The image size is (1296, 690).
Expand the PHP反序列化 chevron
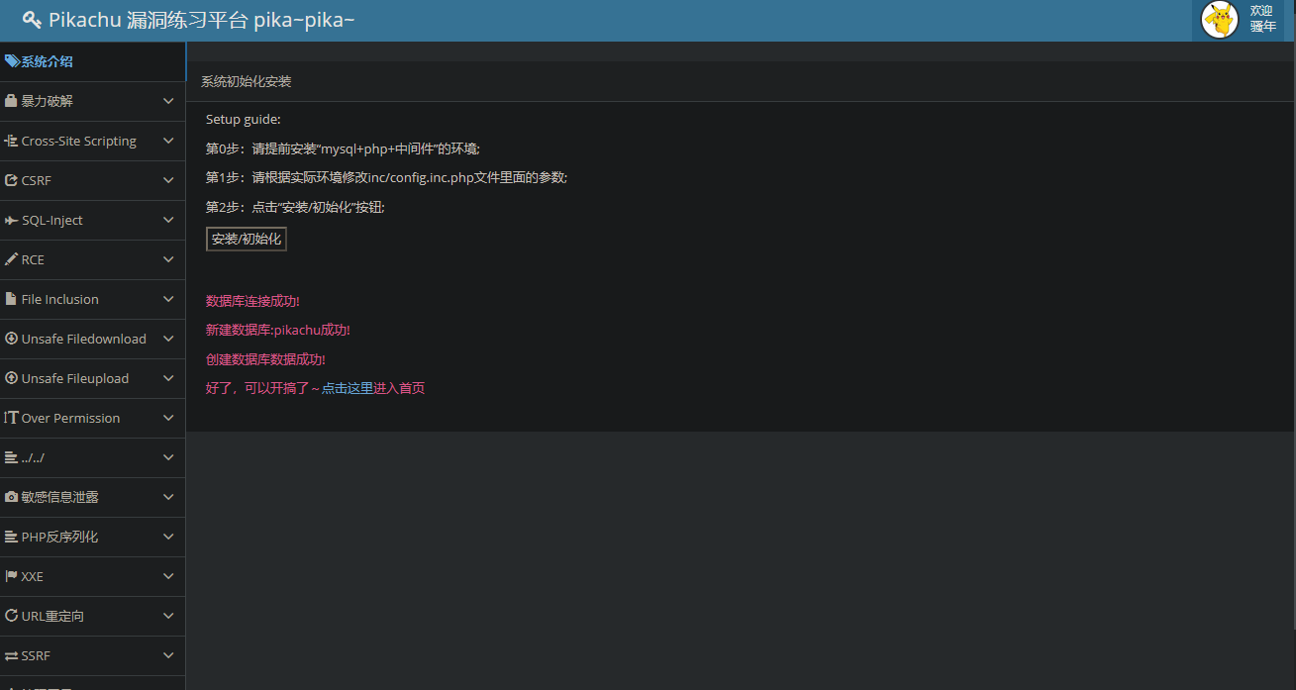tap(168, 537)
